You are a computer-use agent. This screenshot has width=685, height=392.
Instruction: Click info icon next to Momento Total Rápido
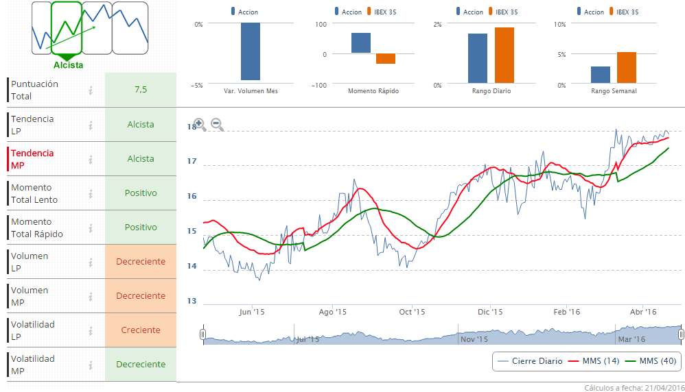coord(91,228)
